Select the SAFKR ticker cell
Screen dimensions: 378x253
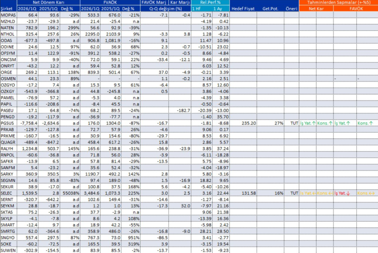coord(8,161)
